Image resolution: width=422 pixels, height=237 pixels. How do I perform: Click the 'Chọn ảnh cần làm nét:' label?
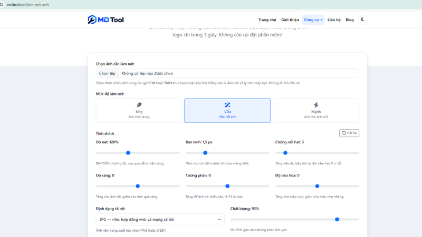point(115,64)
